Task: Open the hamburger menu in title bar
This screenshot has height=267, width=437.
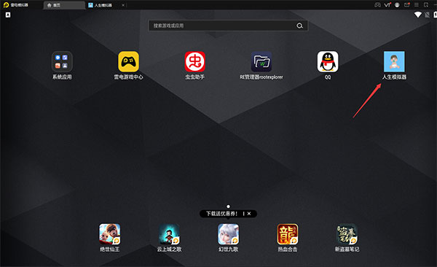Action: pyautogui.click(x=417, y=5)
